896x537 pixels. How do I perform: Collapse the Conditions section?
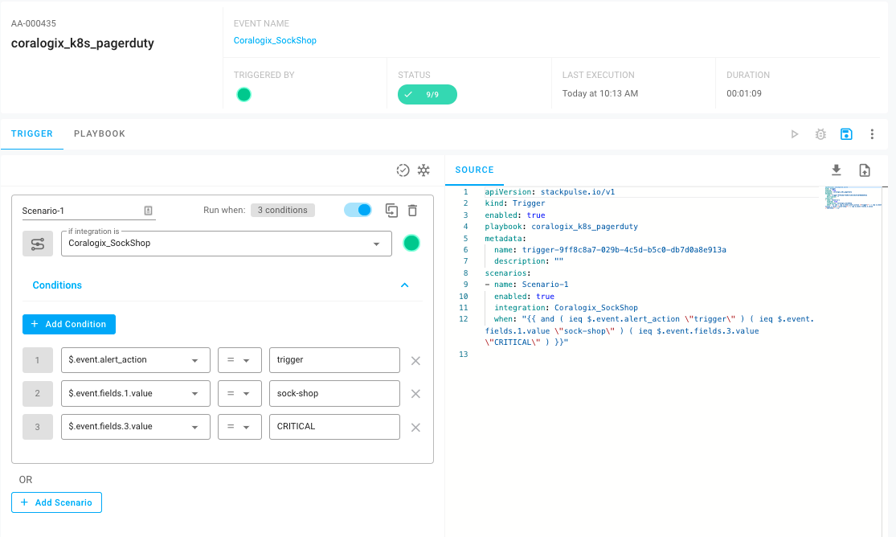point(404,285)
